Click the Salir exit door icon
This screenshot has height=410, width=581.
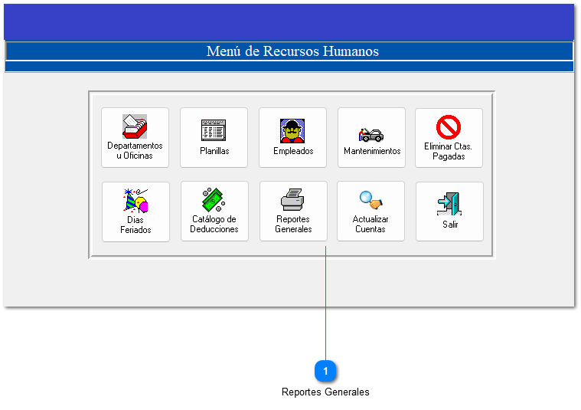(x=449, y=204)
